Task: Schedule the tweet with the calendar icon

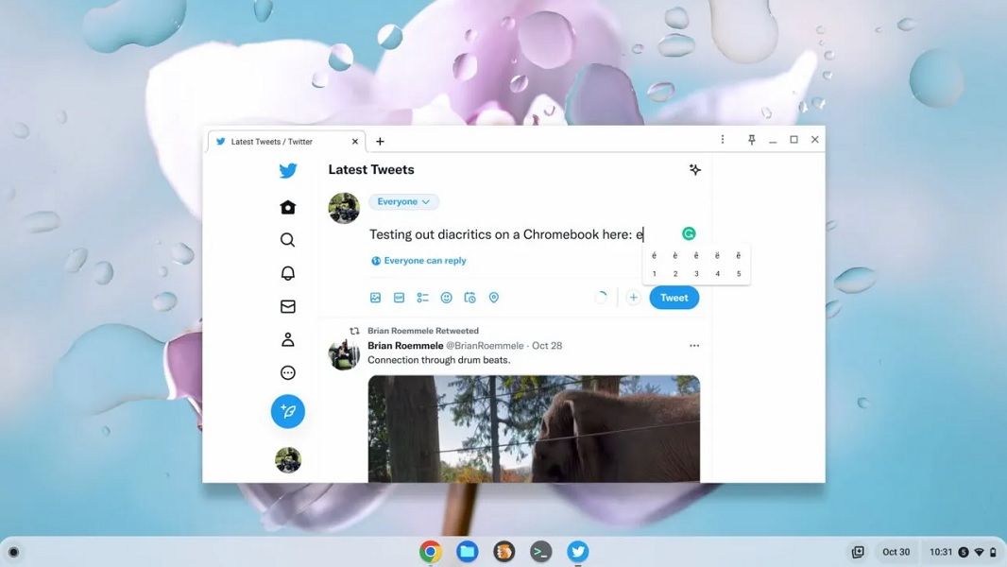Action: 469,297
